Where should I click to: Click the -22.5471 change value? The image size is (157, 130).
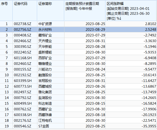point(149,120)
